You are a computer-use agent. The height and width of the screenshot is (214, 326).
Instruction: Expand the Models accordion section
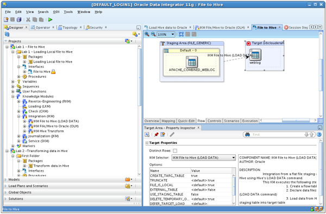5,180
